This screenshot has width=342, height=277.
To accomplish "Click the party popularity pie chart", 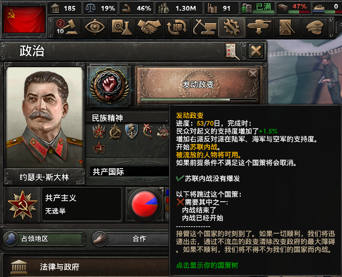I will (x=144, y=204).
